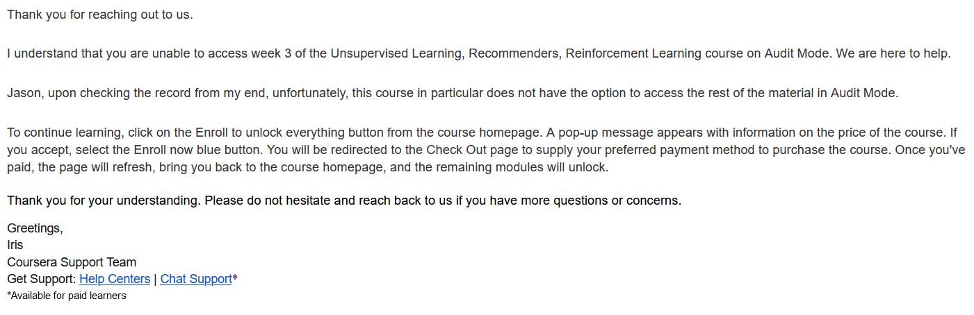Open the Help Centers link

click(x=115, y=279)
